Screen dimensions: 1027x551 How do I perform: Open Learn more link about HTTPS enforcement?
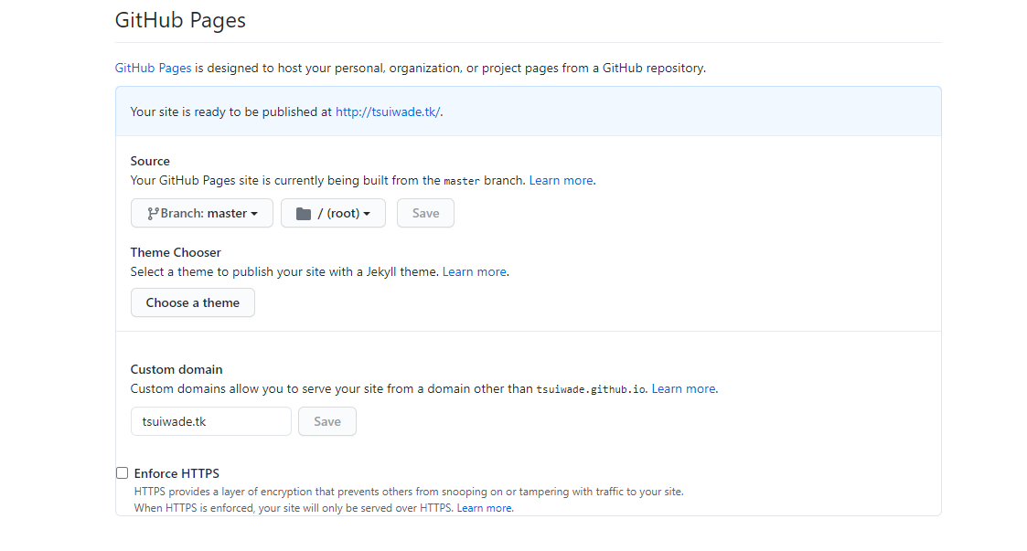point(485,508)
